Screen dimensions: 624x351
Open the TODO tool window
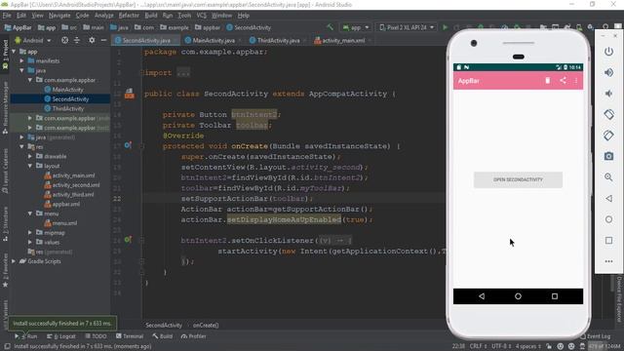(x=96, y=336)
